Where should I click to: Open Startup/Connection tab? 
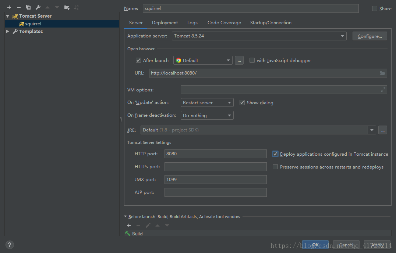click(271, 23)
